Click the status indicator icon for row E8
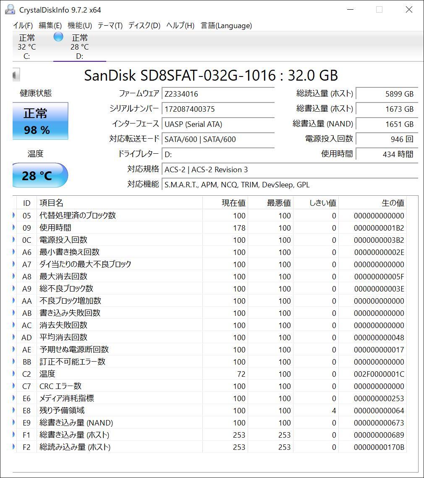 coord(14,410)
